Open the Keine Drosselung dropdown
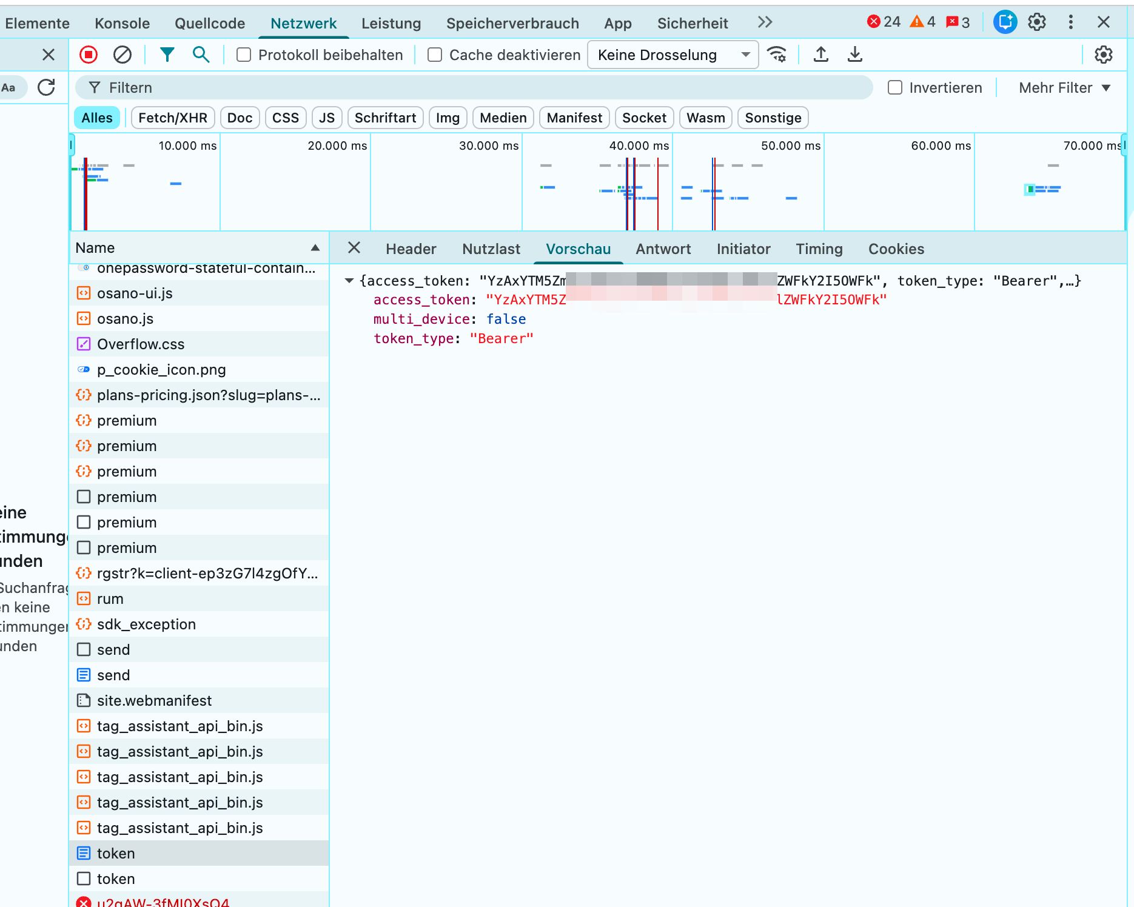The image size is (1134, 907). coord(673,55)
